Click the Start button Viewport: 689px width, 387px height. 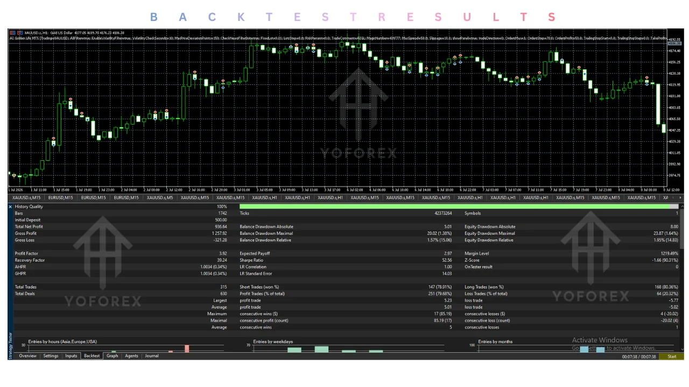tap(672, 356)
